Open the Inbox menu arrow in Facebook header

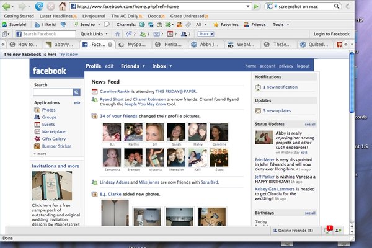point(170,66)
